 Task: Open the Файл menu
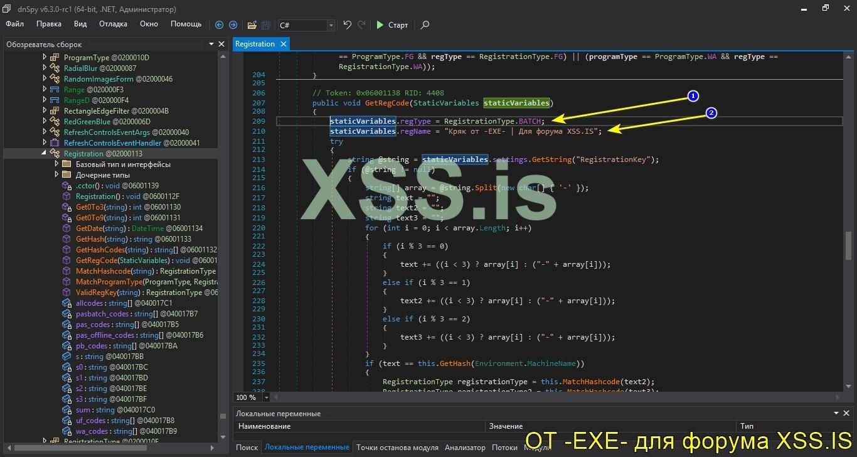15,24
